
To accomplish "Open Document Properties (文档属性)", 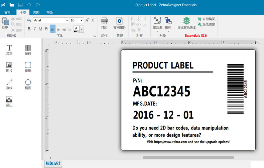I will point(120,23).
